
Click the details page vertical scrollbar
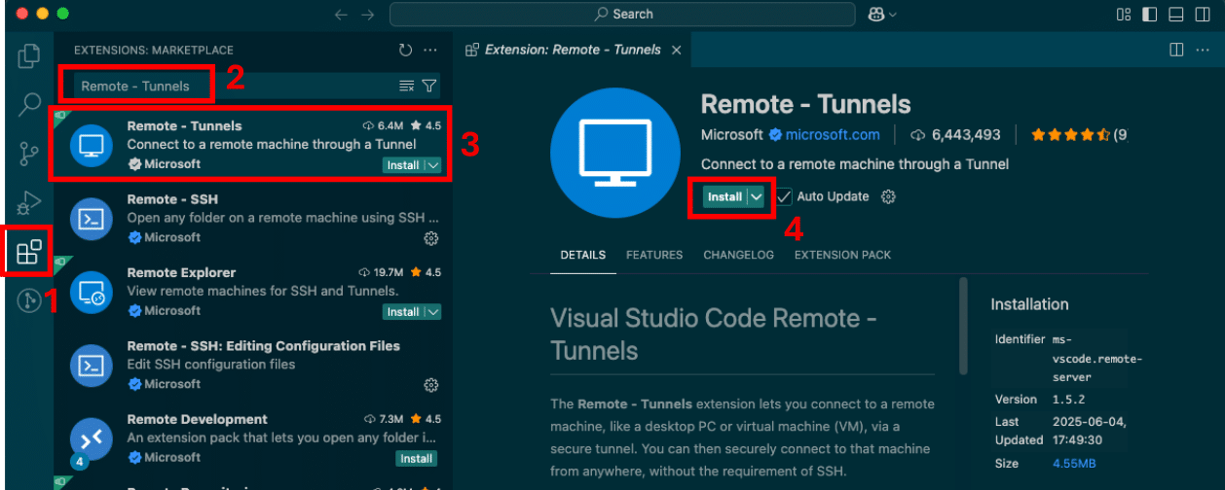[963, 326]
